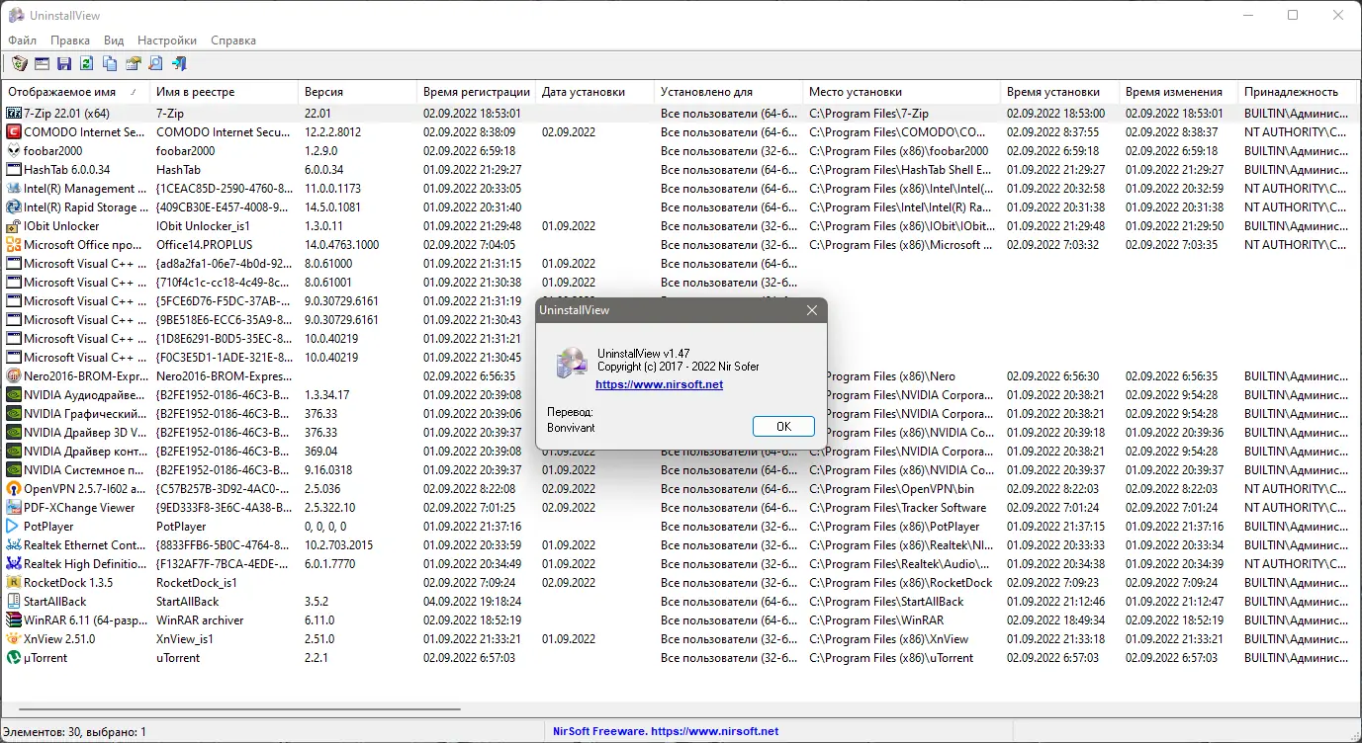Click the Realtek High Definition row icon
The height and width of the screenshot is (743, 1362).
(x=14, y=564)
